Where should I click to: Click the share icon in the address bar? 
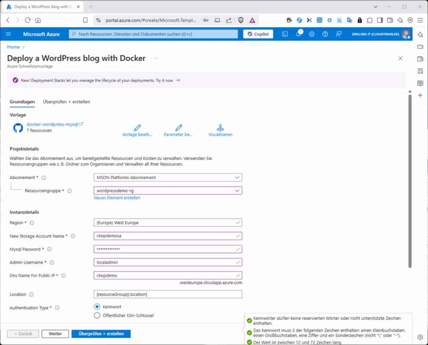tap(229, 20)
